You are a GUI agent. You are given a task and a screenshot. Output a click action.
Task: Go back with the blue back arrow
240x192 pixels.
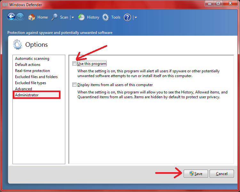[x=11, y=17]
